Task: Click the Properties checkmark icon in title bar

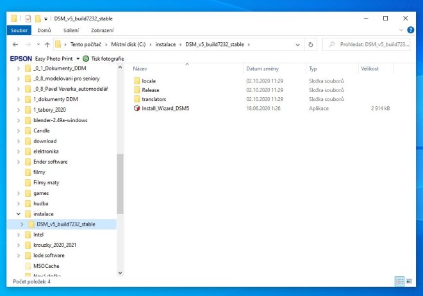Action: click(28, 19)
